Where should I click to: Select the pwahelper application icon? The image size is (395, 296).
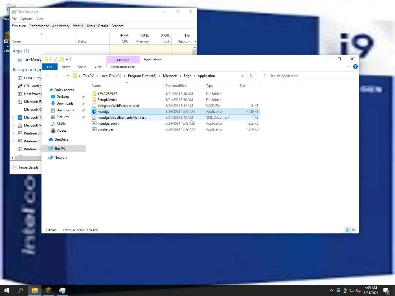click(94, 129)
